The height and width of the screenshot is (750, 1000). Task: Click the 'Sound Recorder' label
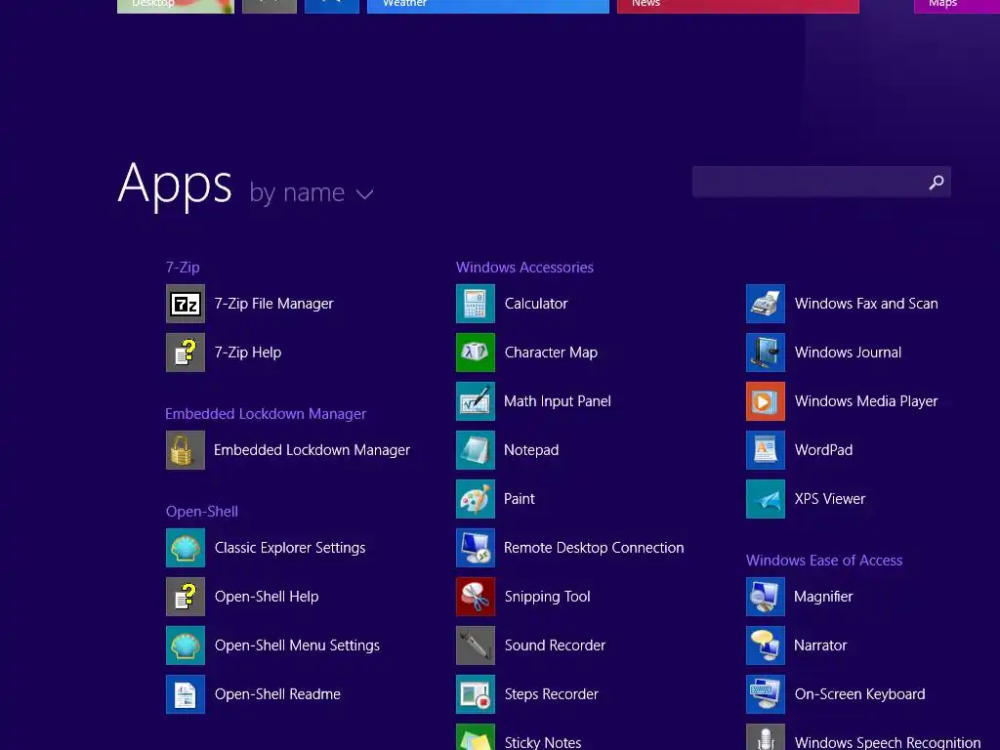(555, 645)
